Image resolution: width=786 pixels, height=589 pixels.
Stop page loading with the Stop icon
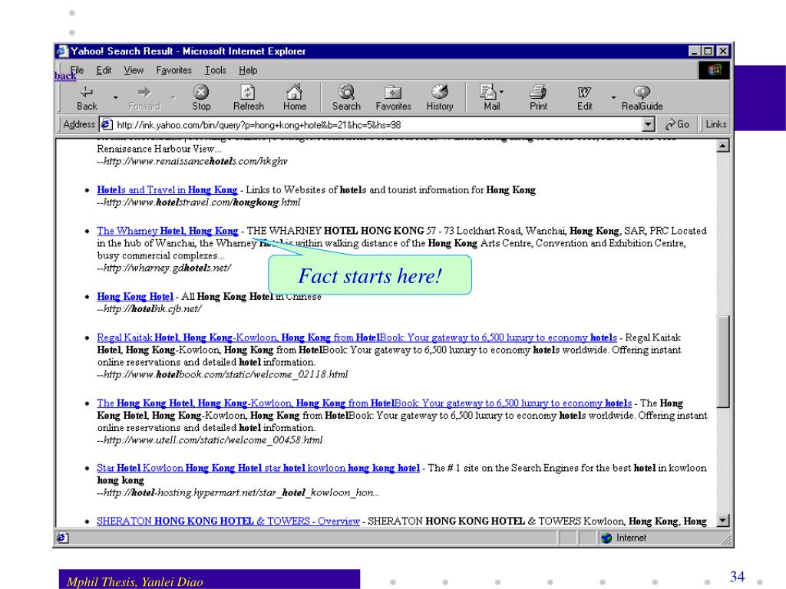[x=201, y=92]
